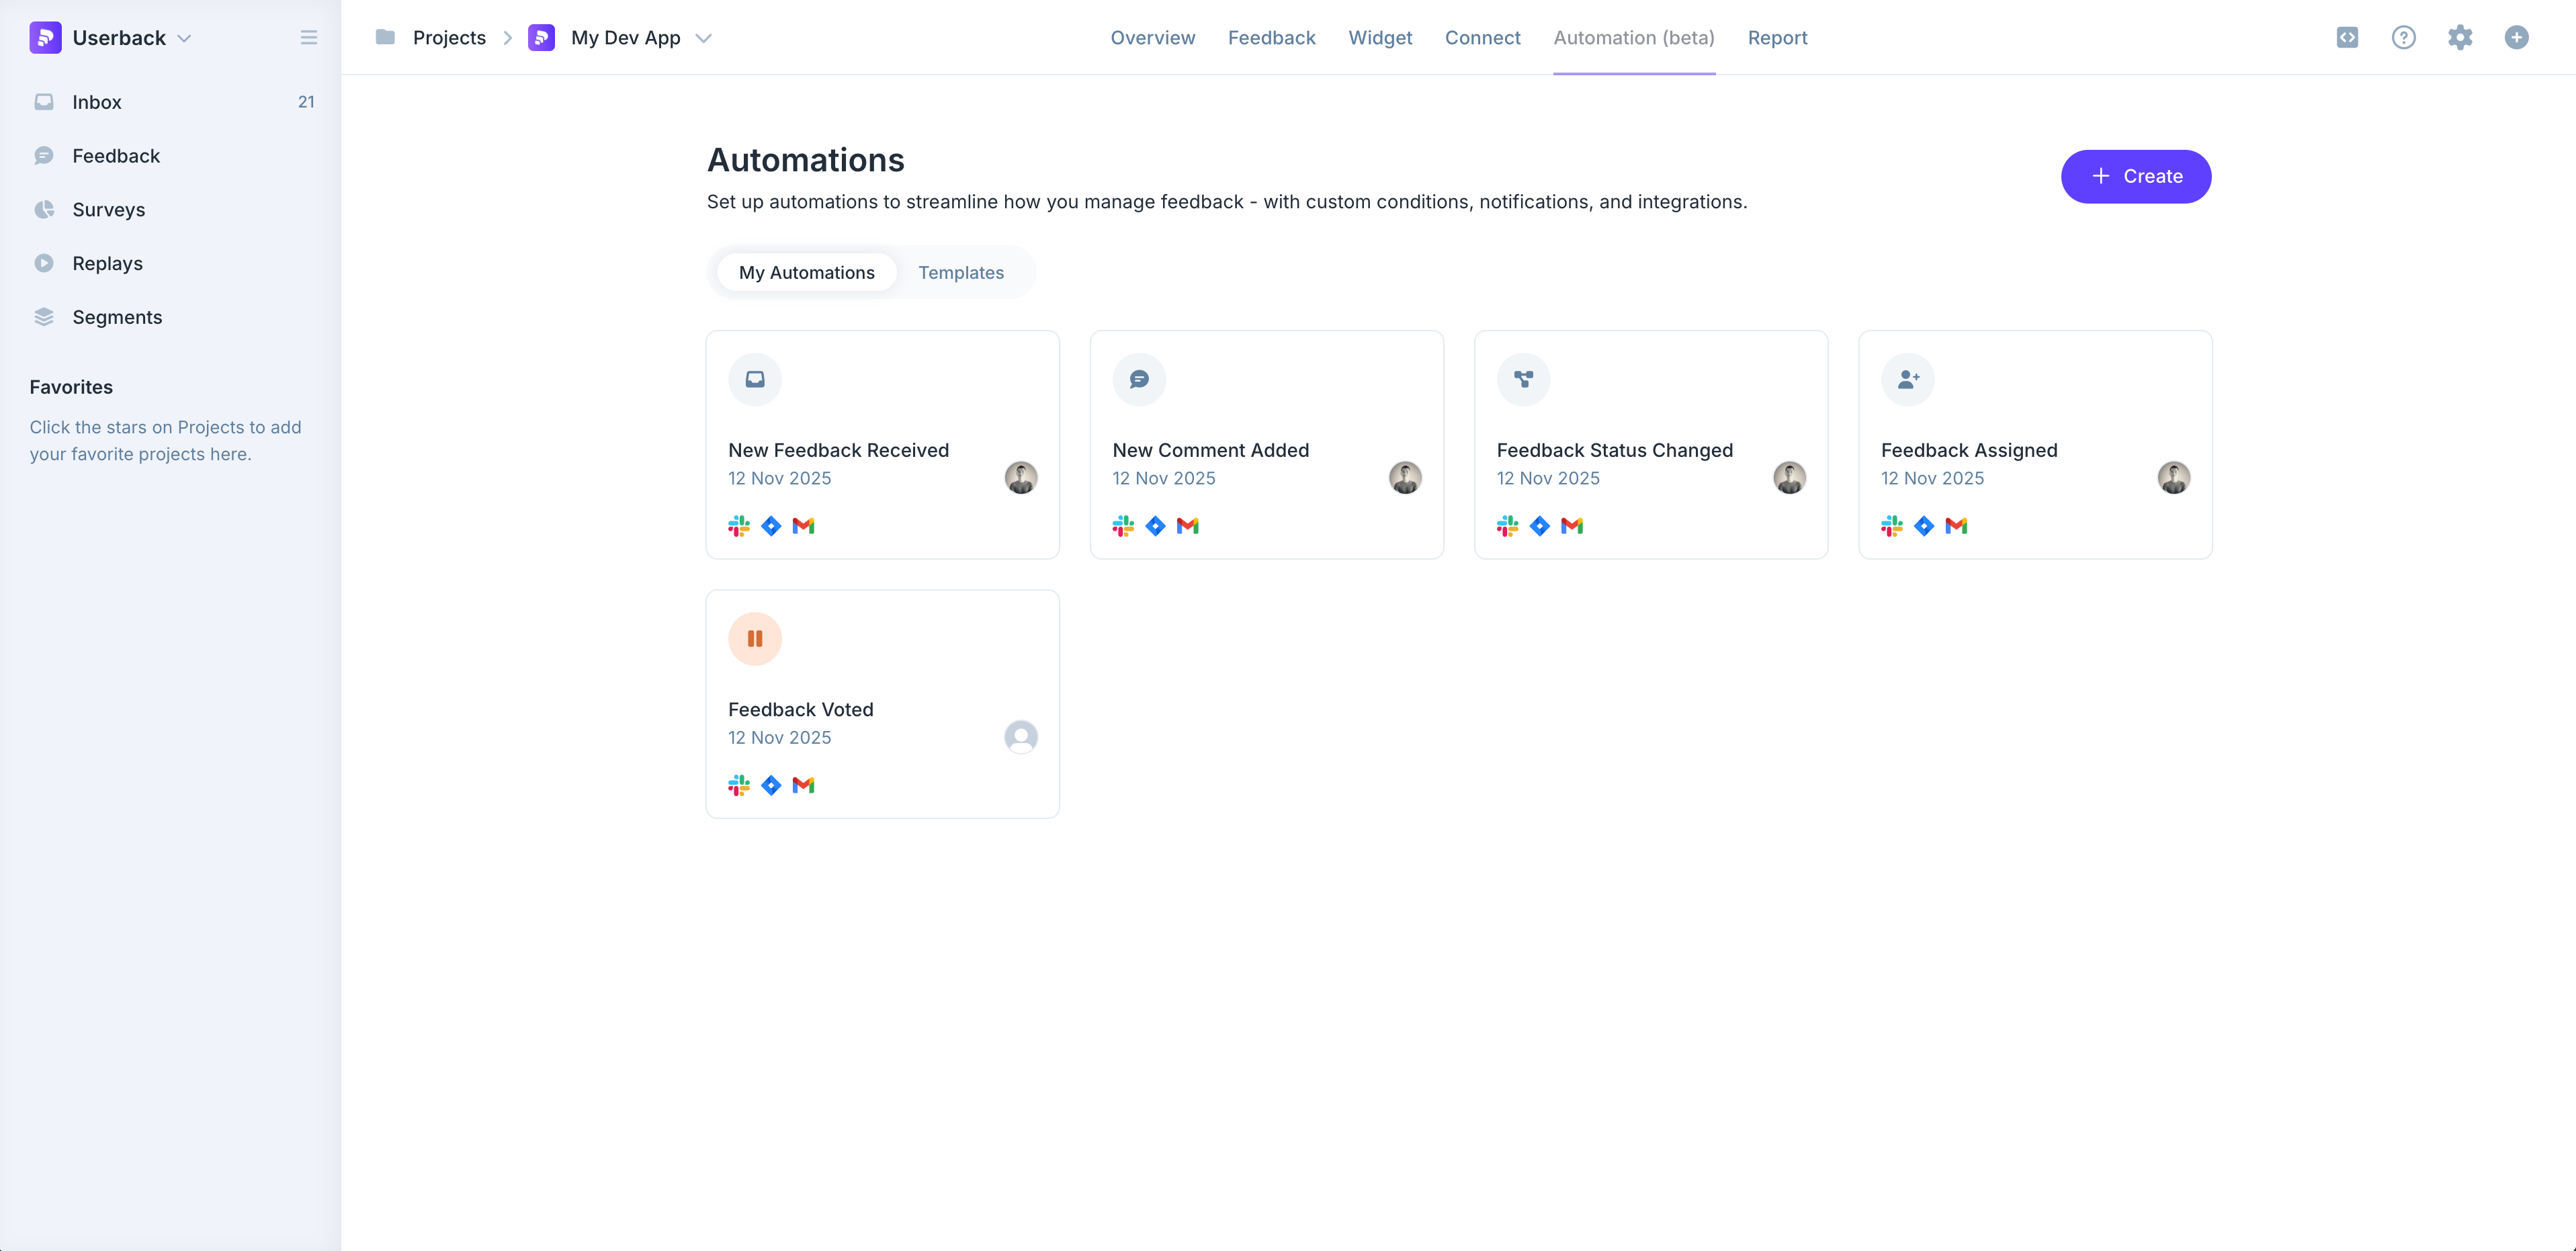
Task: Switch to the Overview tab
Action: (x=1152, y=38)
